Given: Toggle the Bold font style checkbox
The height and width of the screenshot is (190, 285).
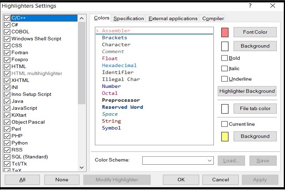Looking at the screenshot, I should 224,58.
